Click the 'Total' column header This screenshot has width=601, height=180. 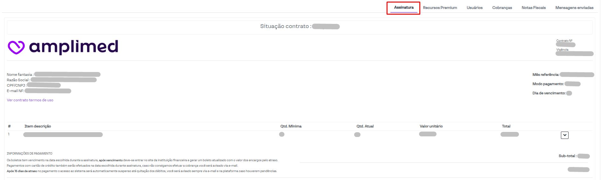(x=506, y=126)
